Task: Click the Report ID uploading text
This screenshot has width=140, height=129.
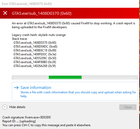Action: 19,121
